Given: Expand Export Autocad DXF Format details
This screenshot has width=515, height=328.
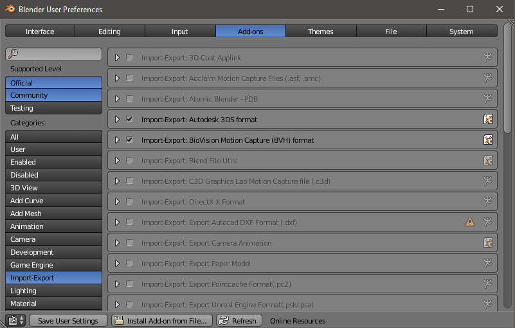Looking at the screenshot, I should click(117, 222).
